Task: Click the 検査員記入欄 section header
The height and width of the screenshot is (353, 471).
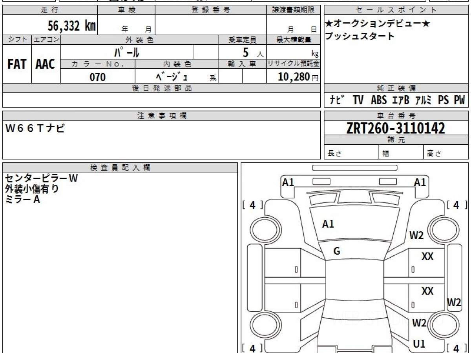Action: pyautogui.click(x=120, y=167)
